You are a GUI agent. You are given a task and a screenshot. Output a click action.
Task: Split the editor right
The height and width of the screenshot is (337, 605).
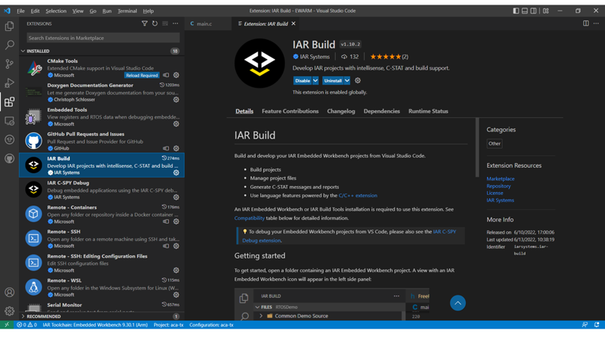pos(585,23)
